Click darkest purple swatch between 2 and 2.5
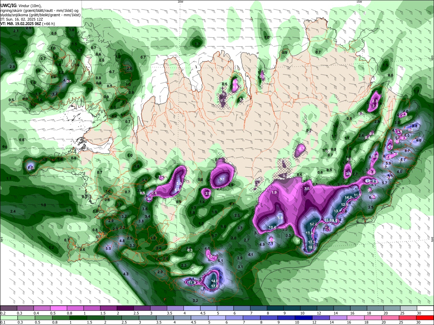 point(125,308)
